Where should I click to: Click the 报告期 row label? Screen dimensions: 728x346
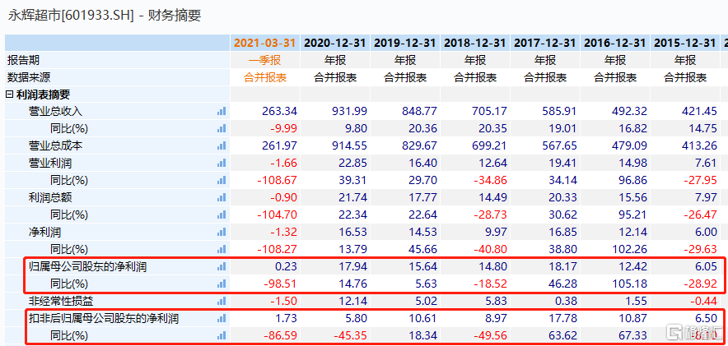pos(23,60)
